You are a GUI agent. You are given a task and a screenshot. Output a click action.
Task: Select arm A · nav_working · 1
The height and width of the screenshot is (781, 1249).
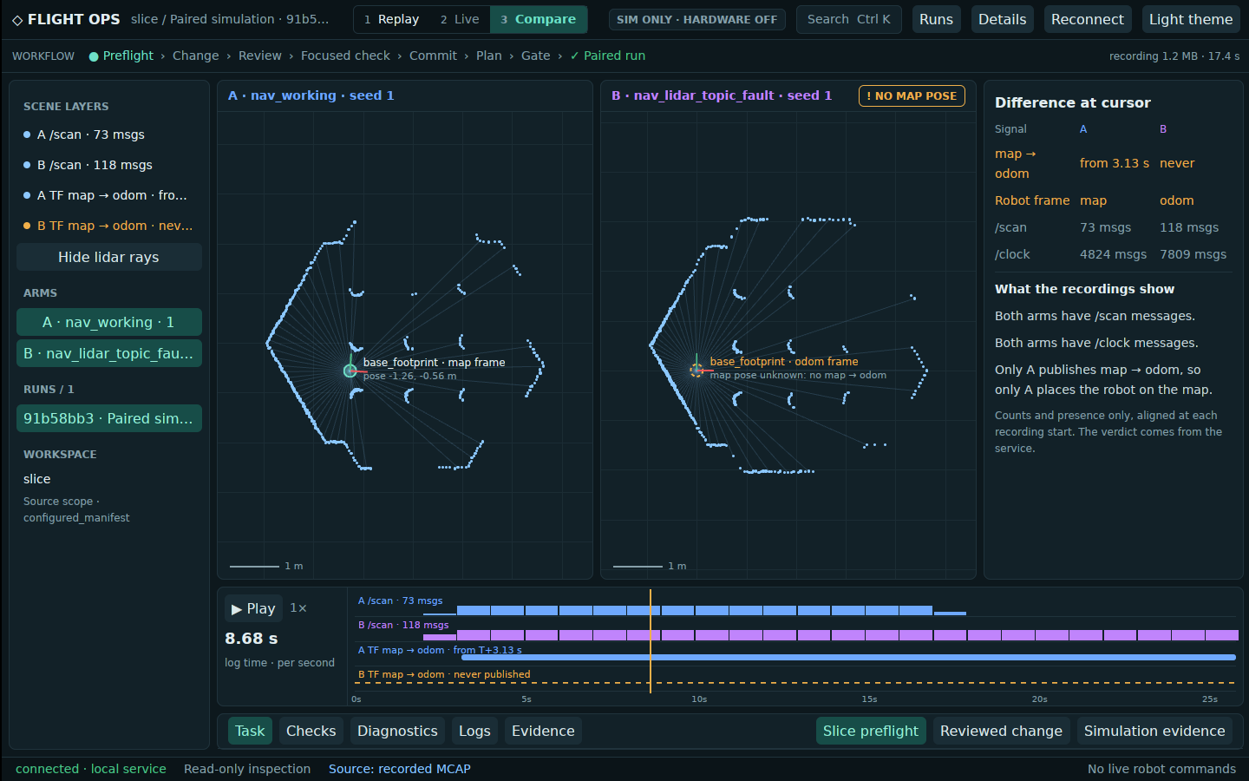pos(109,322)
